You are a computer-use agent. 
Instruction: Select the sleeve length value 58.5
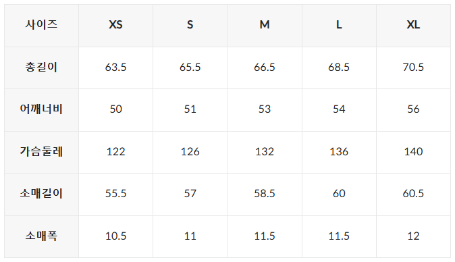click(265, 194)
